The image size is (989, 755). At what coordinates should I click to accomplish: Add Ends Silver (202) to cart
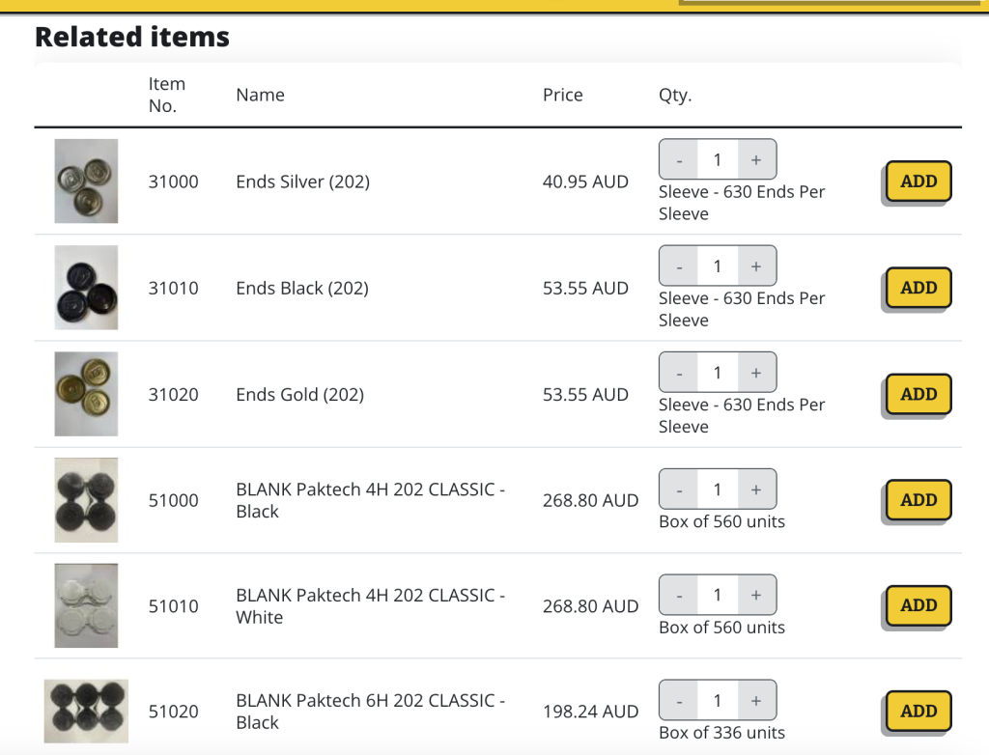[918, 181]
